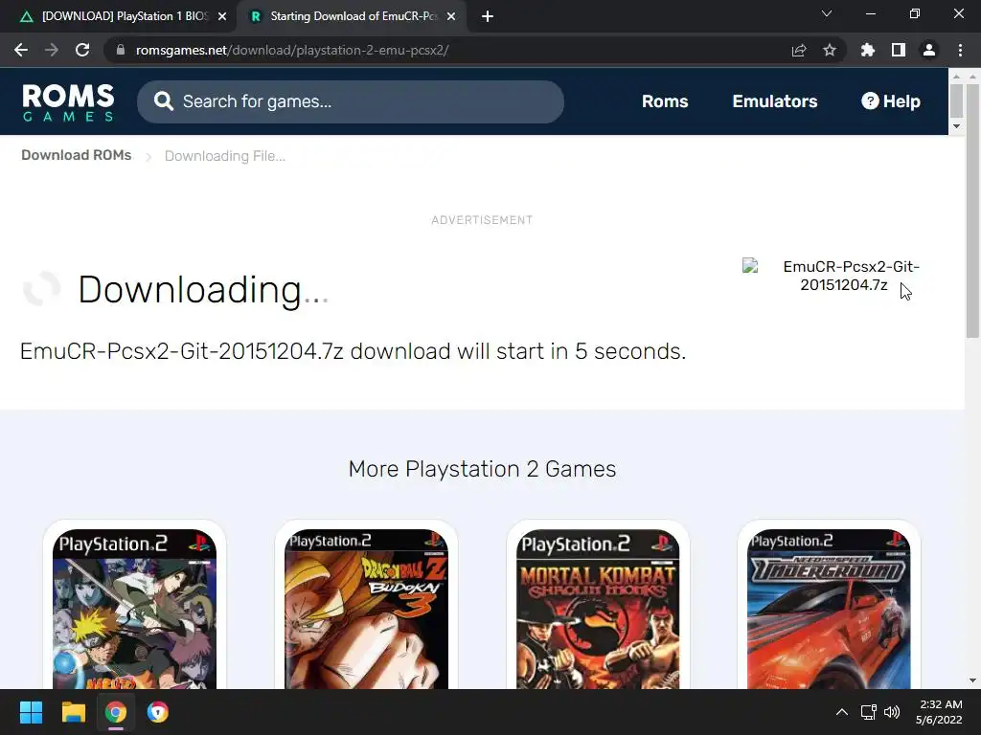
Task: Open the Chrome profile avatar
Action: click(x=929, y=50)
